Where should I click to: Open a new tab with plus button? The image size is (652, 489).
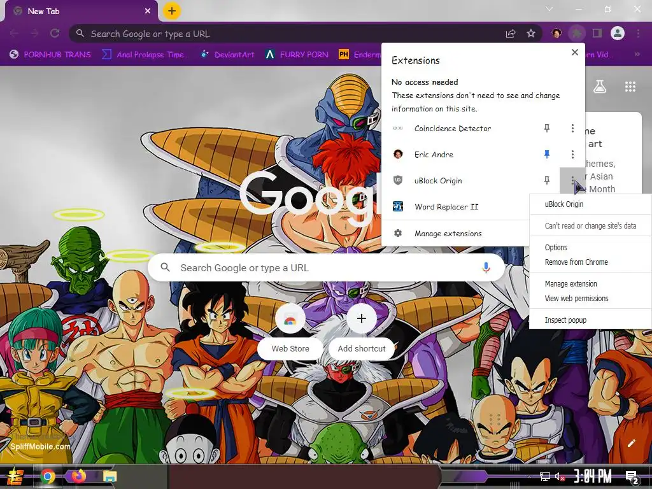(x=172, y=11)
